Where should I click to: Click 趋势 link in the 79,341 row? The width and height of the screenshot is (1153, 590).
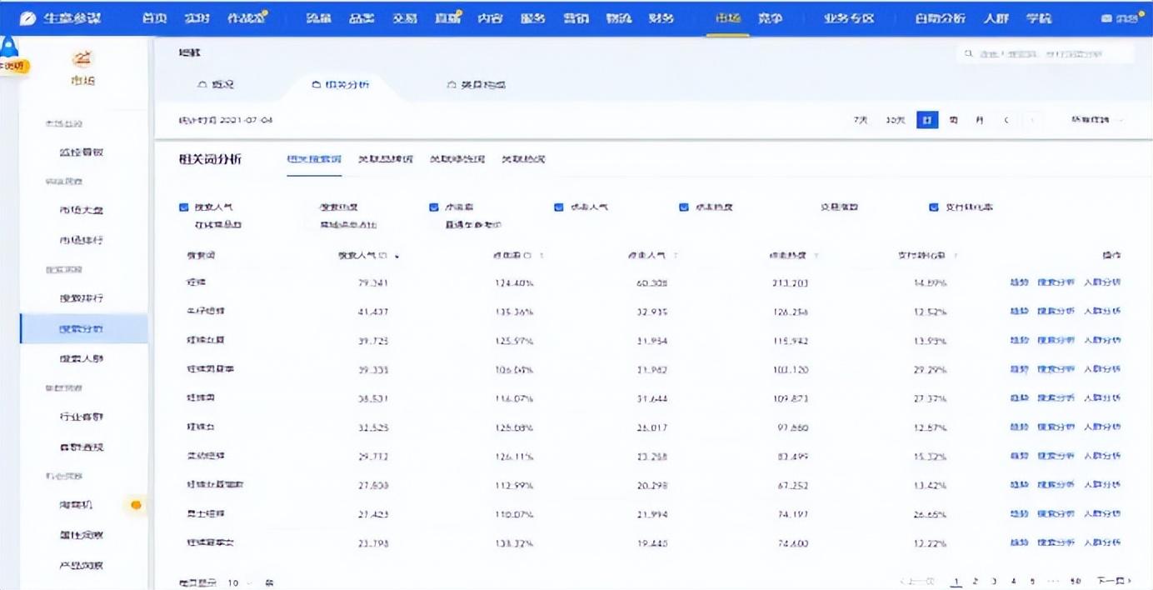pyautogui.click(x=1019, y=282)
